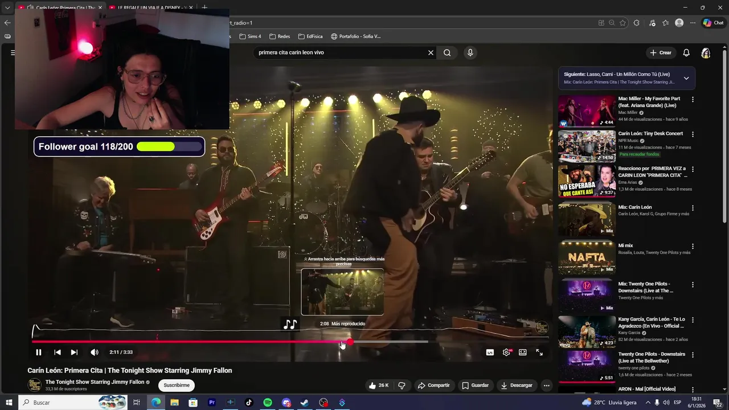Open Microsoft Store from the taskbar
This screenshot has height=410, width=729.
193,403
